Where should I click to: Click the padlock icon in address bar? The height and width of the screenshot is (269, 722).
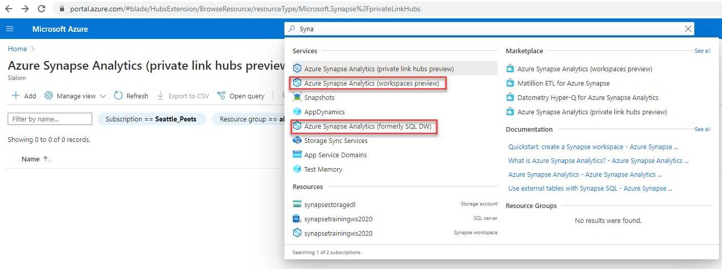63,9
